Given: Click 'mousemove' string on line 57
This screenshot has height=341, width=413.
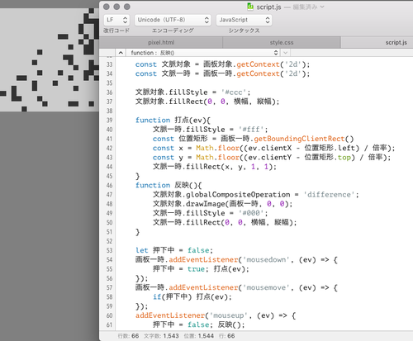Looking at the screenshot, I should (x=266, y=287).
